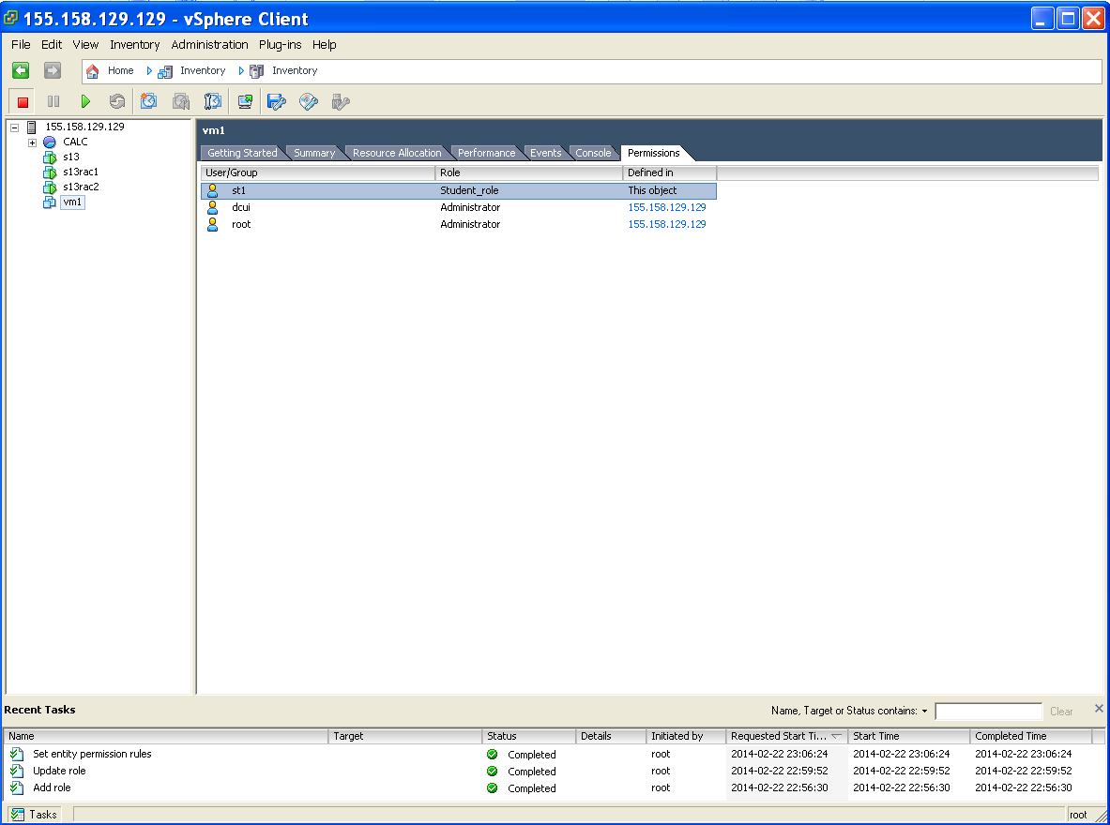This screenshot has width=1110, height=825.
Task: Open the Plug-ins menu
Action: tap(281, 45)
